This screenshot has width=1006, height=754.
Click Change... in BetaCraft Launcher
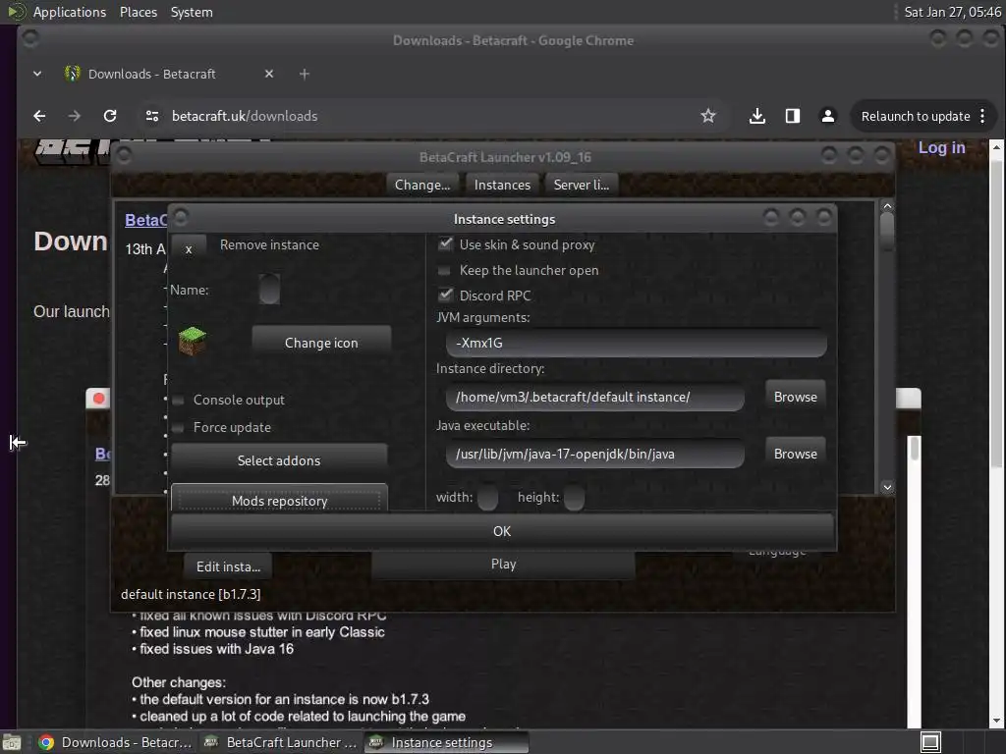[x=422, y=185]
